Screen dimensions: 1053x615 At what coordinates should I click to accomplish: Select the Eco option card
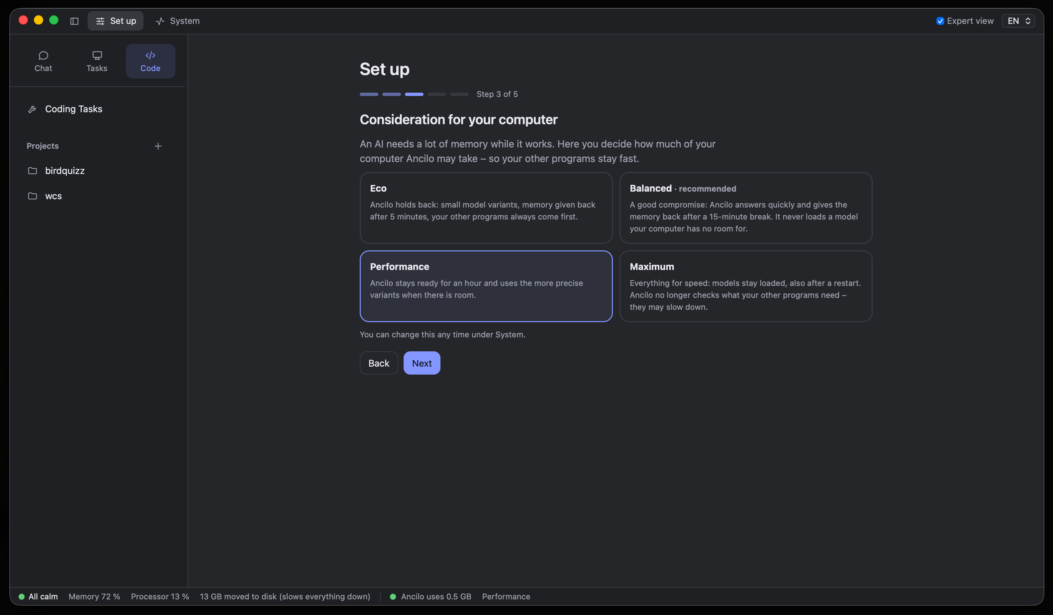click(x=486, y=208)
